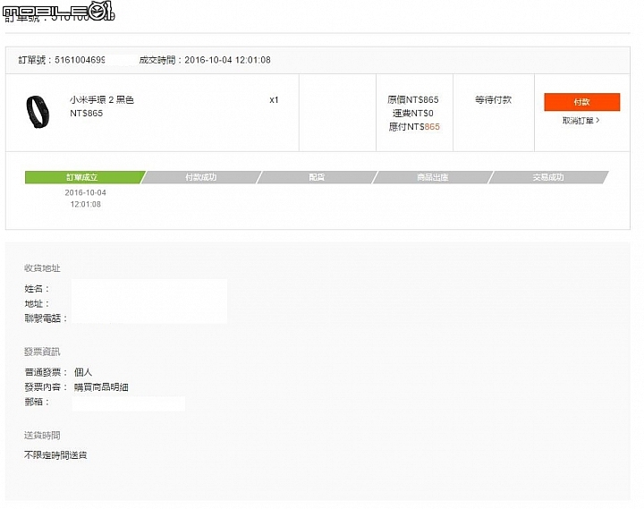Click the 個人 invoice type value
644x509 pixels.
(83, 372)
